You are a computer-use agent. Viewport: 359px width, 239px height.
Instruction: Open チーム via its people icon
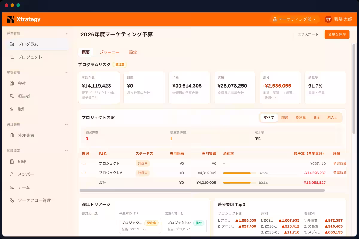pyautogui.click(x=12, y=188)
